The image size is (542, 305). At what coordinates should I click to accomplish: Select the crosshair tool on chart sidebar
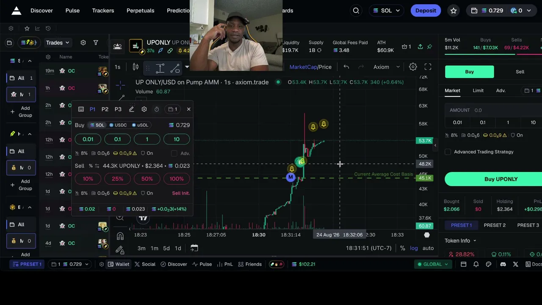point(120,86)
